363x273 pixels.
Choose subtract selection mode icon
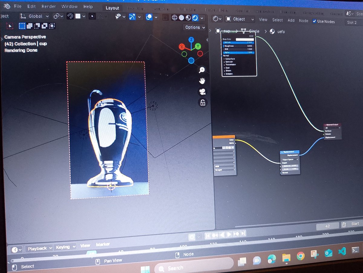[x=37, y=26]
